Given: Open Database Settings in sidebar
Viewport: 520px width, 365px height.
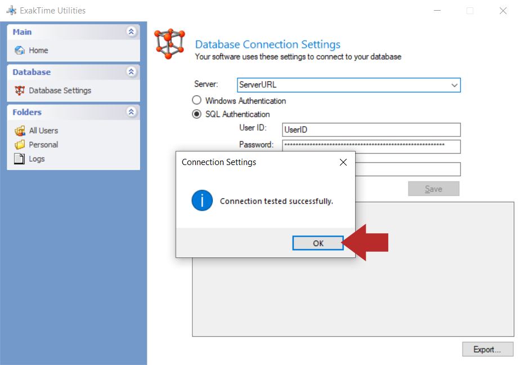Looking at the screenshot, I should click(60, 91).
